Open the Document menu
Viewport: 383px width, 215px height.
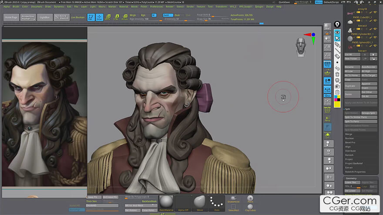coord(37,7)
